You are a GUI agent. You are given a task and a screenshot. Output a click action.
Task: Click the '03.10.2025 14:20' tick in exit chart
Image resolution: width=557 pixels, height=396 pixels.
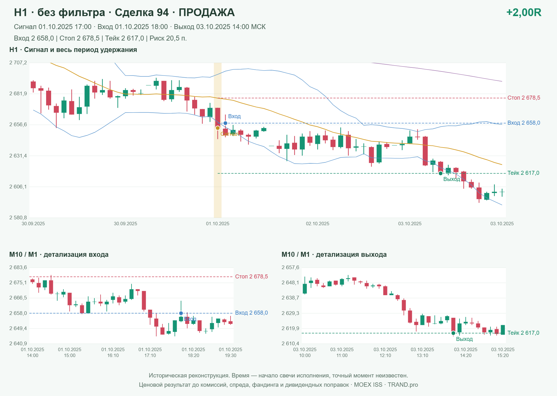(466, 352)
